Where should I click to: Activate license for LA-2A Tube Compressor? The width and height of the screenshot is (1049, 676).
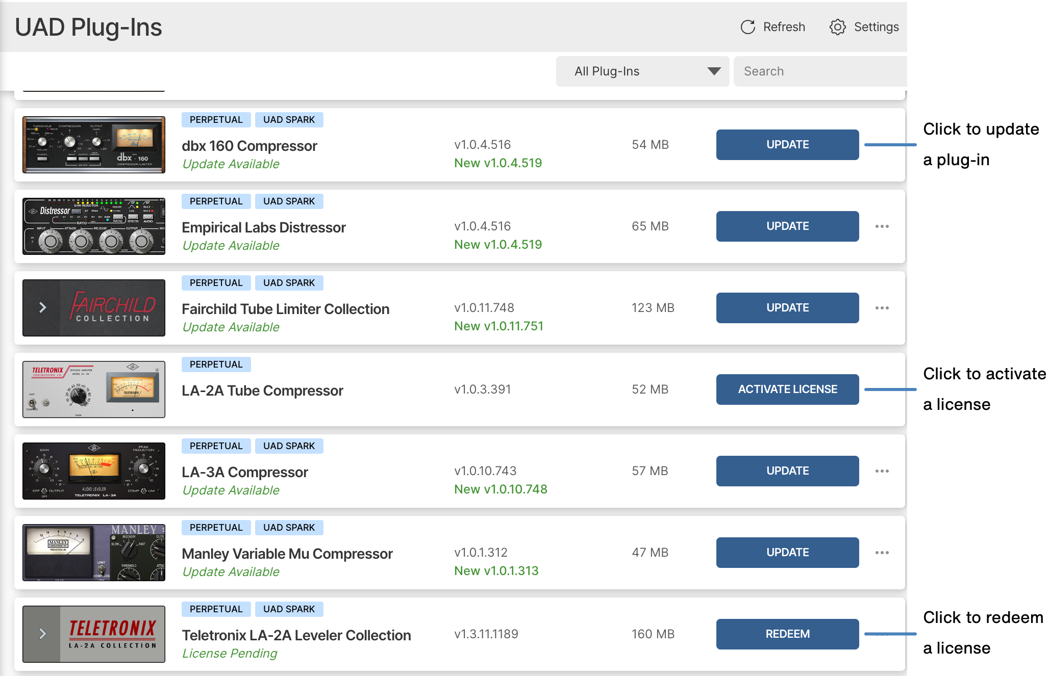pyautogui.click(x=787, y=389)
